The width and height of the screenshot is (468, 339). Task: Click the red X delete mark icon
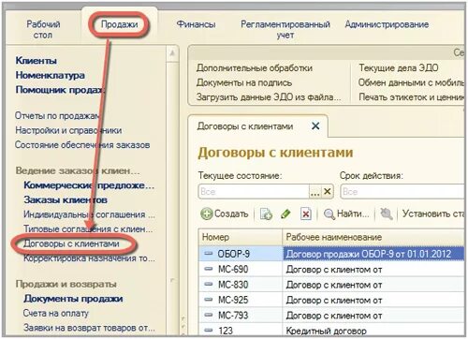point(306,214)
